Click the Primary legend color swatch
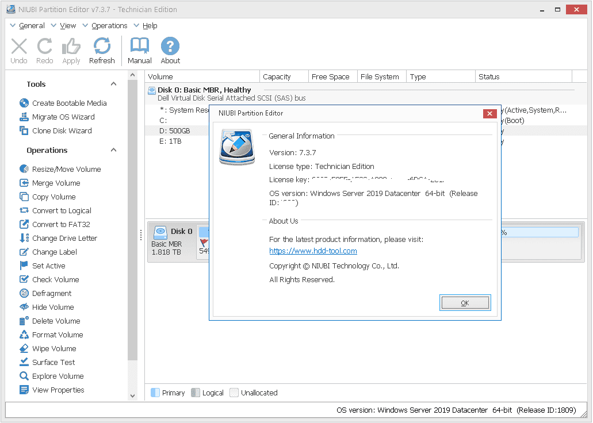 (155, 393)
